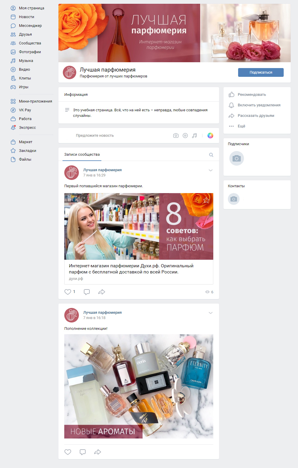This screenshot has width=298, height=468.
Task: Open Мессенджер chat icon
Action: 13,26
